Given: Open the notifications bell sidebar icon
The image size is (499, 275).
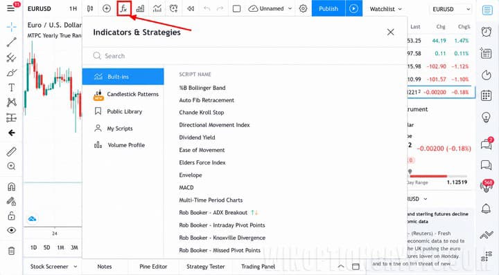Looking at the screenshot, I should [487, 209].
